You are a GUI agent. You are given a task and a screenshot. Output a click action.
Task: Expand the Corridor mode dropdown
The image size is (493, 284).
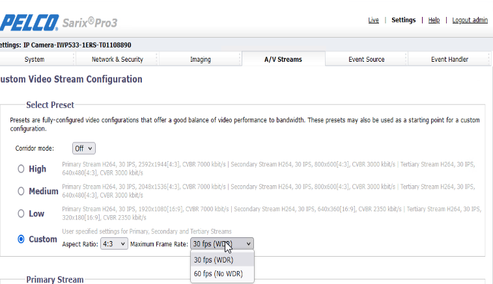[x=84, y=148]
